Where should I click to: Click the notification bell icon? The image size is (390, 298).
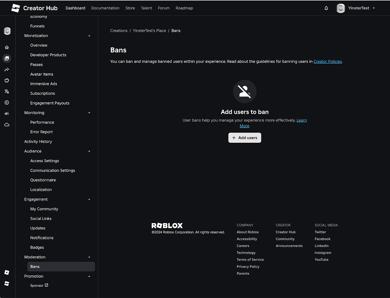tap(326, 8)
